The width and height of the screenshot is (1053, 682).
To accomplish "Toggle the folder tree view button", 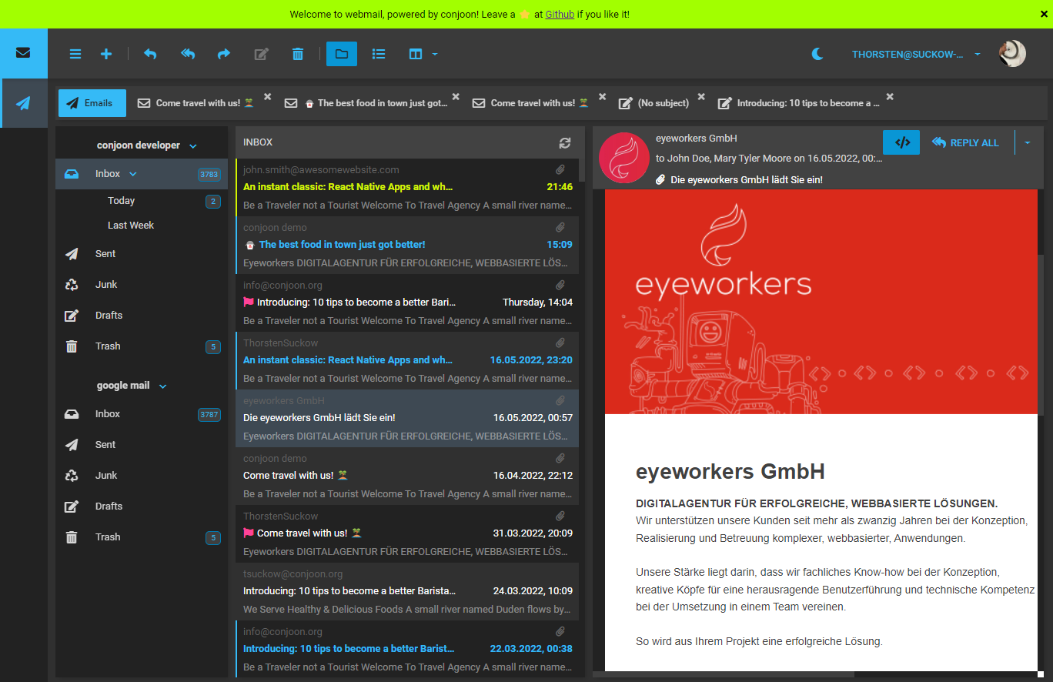I will point(342,54).
